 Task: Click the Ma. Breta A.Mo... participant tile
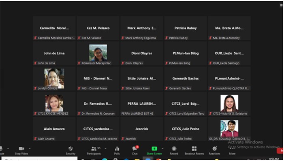(229, 28)
